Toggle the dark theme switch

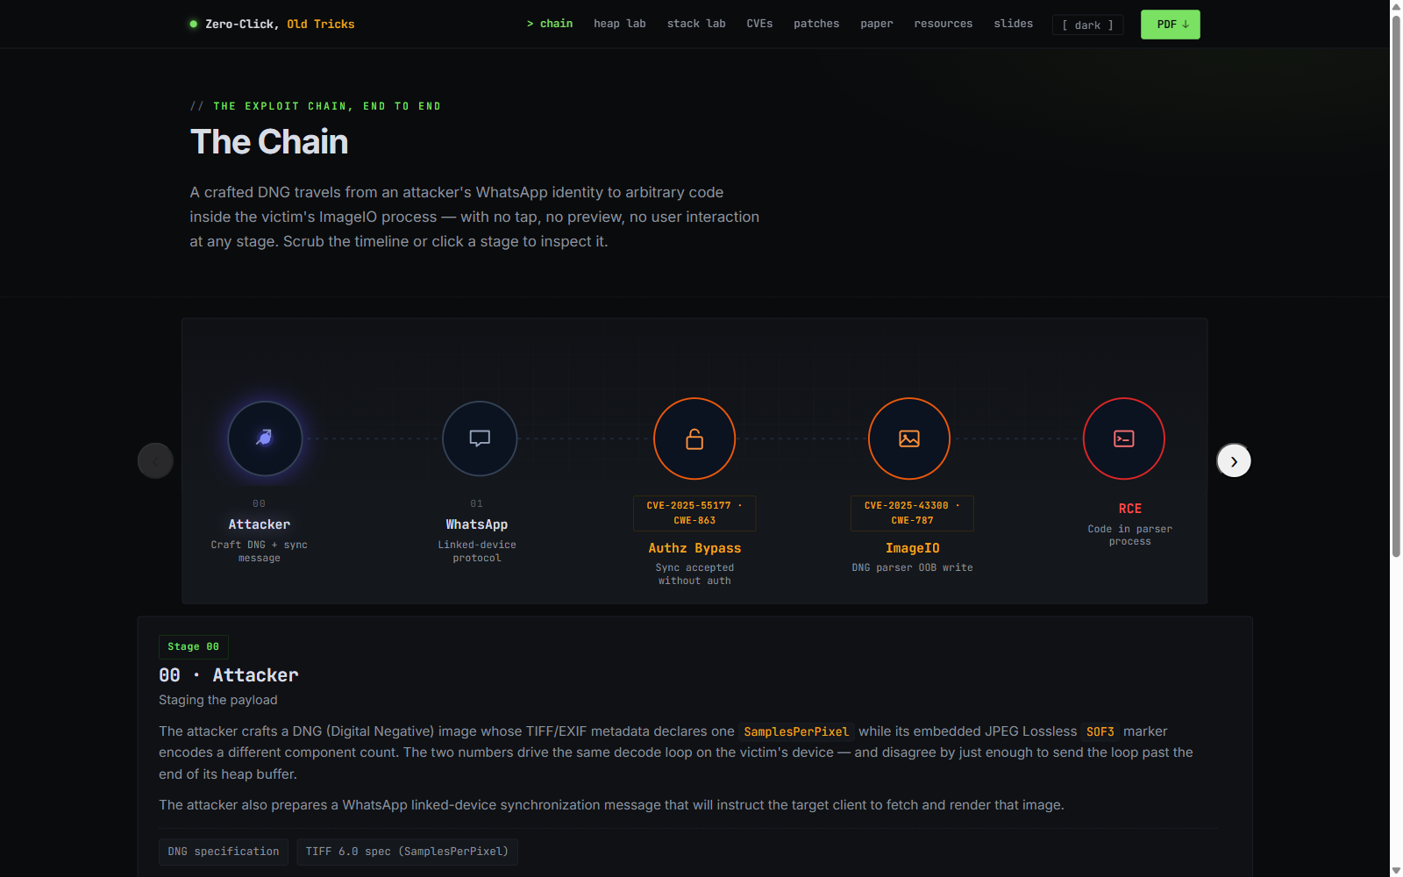(x=1087, y=25)
